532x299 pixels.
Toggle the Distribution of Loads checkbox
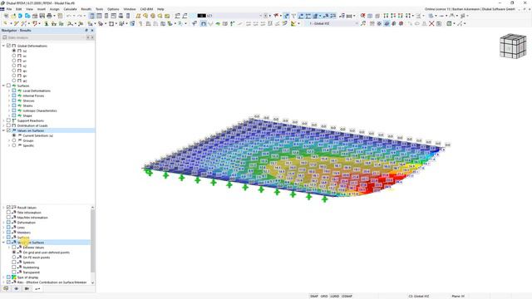9,125
